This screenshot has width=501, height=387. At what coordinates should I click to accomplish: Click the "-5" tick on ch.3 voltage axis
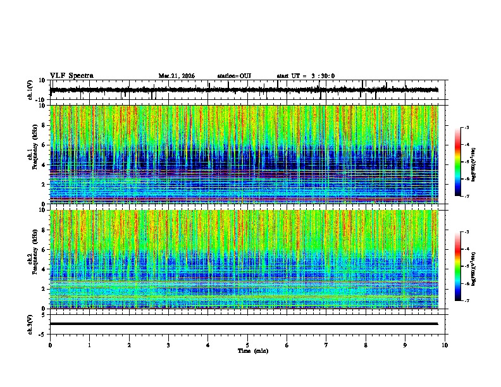pyautogui.click(x=43, y=335)
